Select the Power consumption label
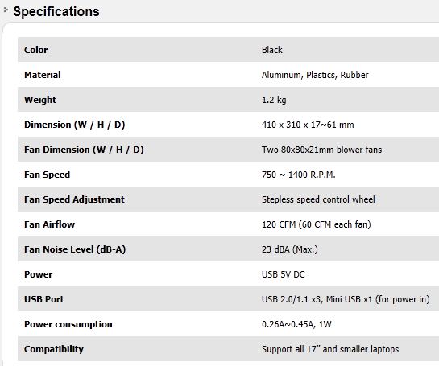Screen dimensions: 439x366 pyautogui.click(x=68, y=324)
